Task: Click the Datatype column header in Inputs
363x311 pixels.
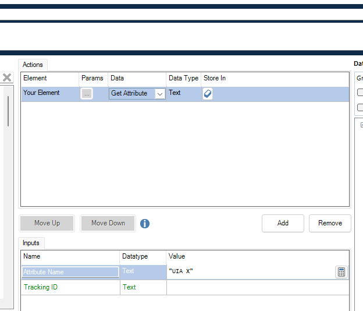Action: [143, 256]
